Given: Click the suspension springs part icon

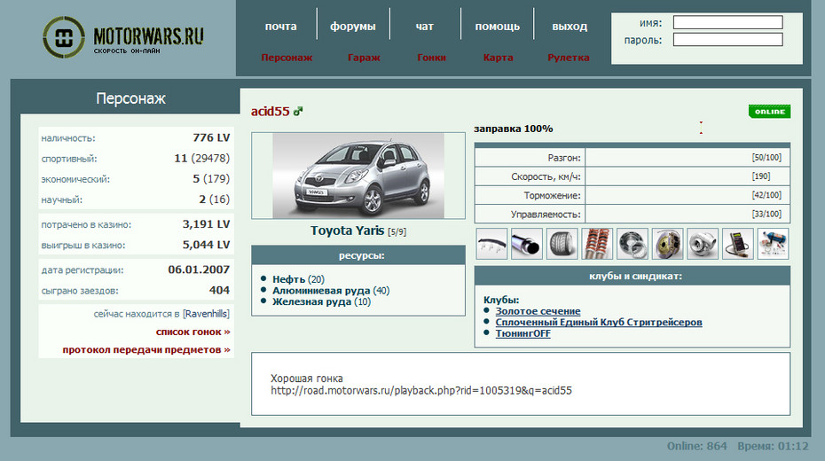Looking at the screenshot, I should coord(597,244).
